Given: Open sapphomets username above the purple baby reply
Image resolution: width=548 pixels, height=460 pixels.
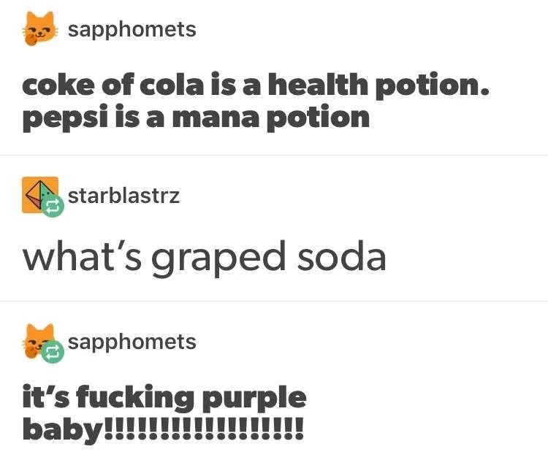Looking at the screenshot, I should click(132, 342).
